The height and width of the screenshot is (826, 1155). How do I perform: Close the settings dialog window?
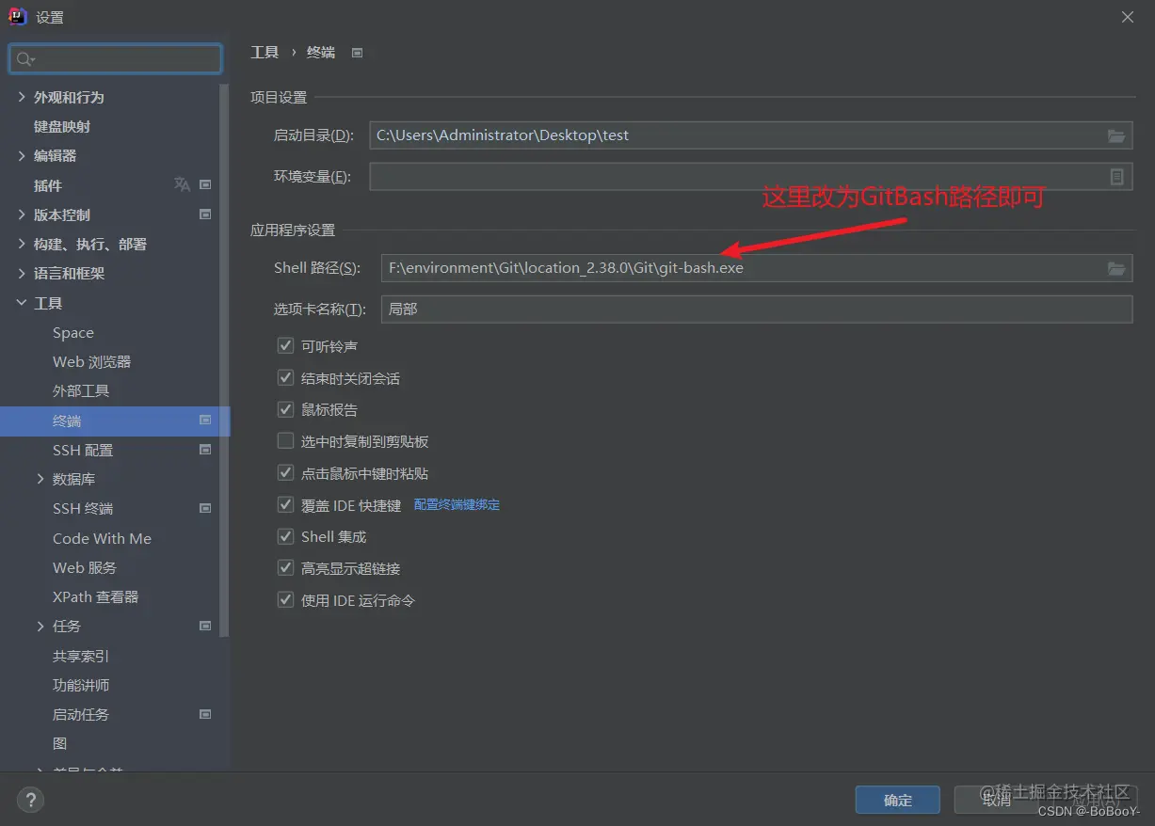pos(1128,17)
